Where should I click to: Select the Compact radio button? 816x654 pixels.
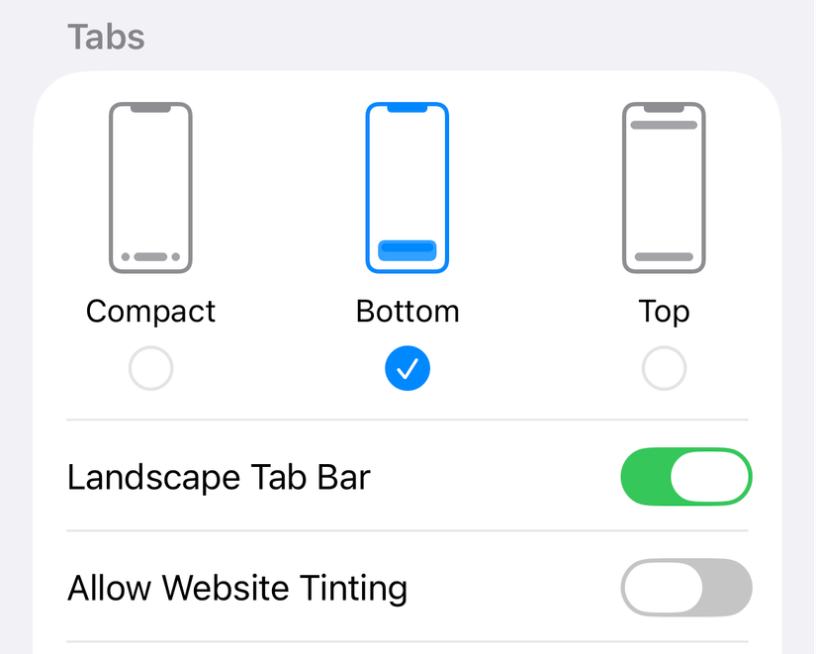[x=150, y=367]
